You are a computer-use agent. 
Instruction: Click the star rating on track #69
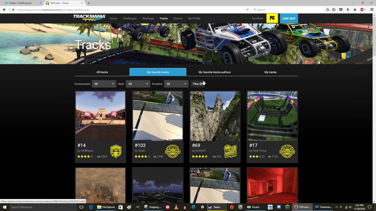click(x=200, y=156)
